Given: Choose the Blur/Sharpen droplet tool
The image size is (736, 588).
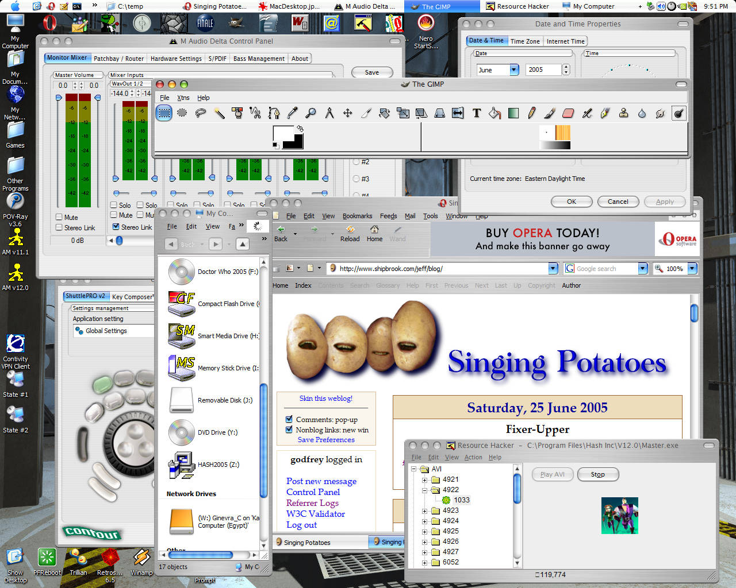Looking at the screenshot, I should 642,113.
